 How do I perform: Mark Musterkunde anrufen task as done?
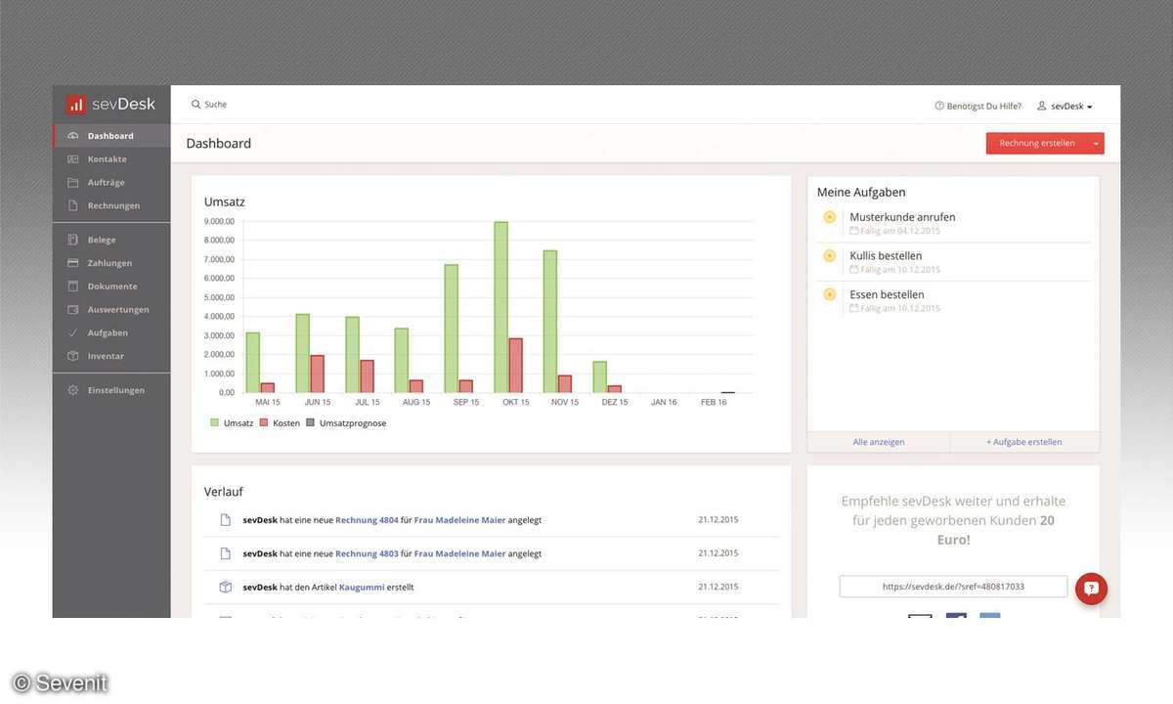click(830, 217)
